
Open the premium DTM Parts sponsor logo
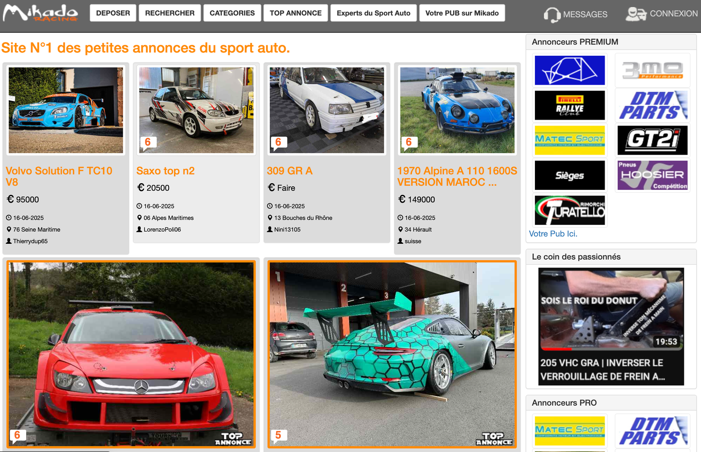pyautogui.click(x=653, y=105)
